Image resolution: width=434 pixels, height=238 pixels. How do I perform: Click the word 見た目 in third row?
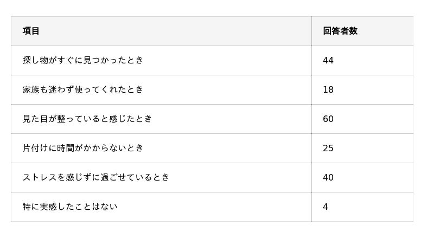(35, 119)
